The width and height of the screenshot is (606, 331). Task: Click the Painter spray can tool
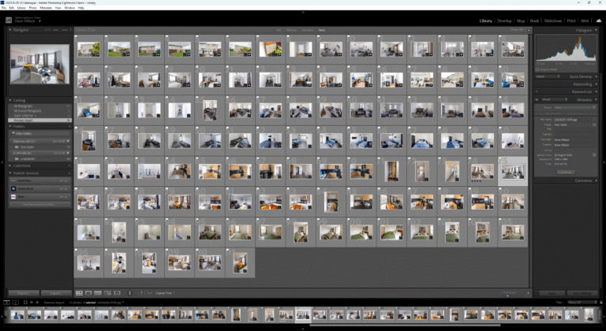point(131,293)
